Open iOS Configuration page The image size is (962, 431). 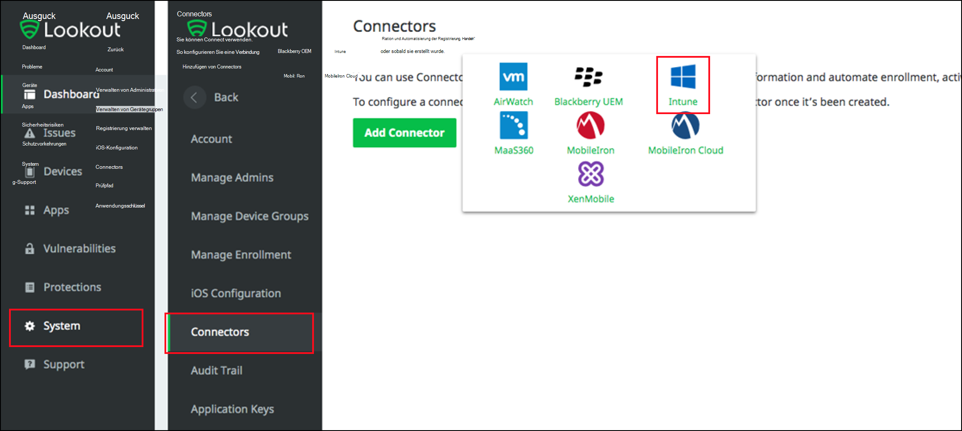click(x=236, y=293)
